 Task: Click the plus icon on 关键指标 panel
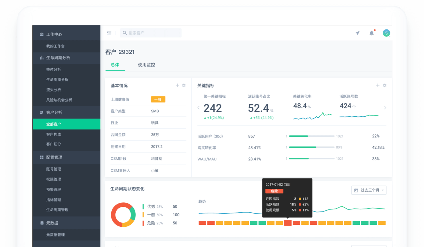coord(378,85)
